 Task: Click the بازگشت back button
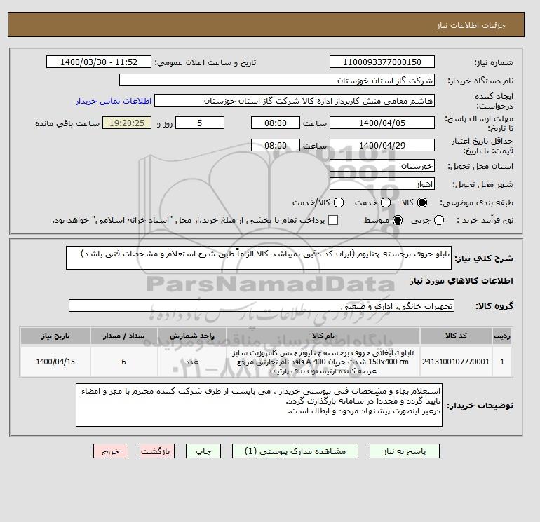click(157, 451)
